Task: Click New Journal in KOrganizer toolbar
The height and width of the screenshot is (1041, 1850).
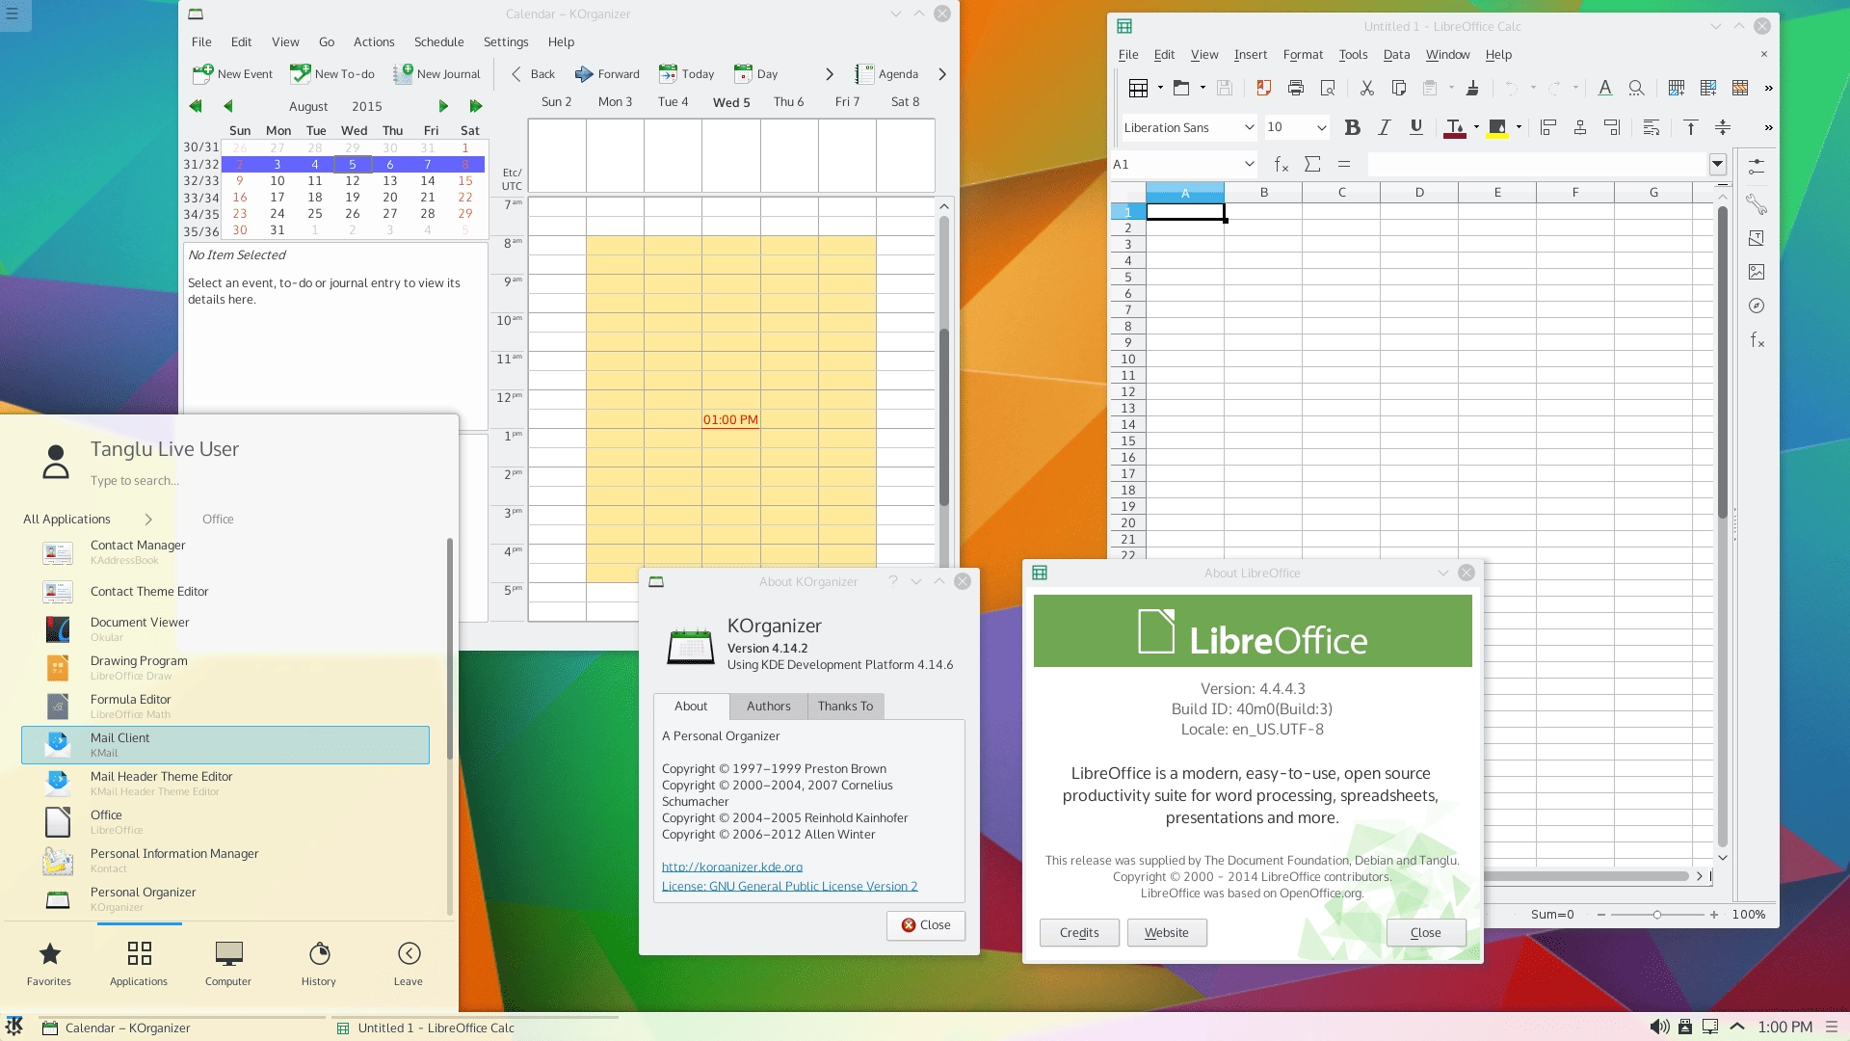Action: [x=436, y=74]
